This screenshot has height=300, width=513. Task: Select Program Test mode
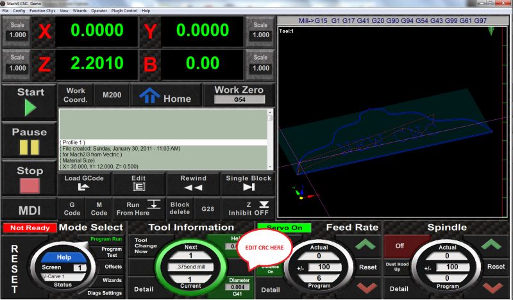[112, 252]
